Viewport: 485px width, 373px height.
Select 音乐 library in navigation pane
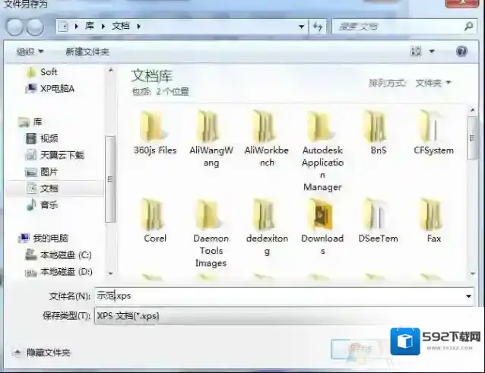(49, 205)
